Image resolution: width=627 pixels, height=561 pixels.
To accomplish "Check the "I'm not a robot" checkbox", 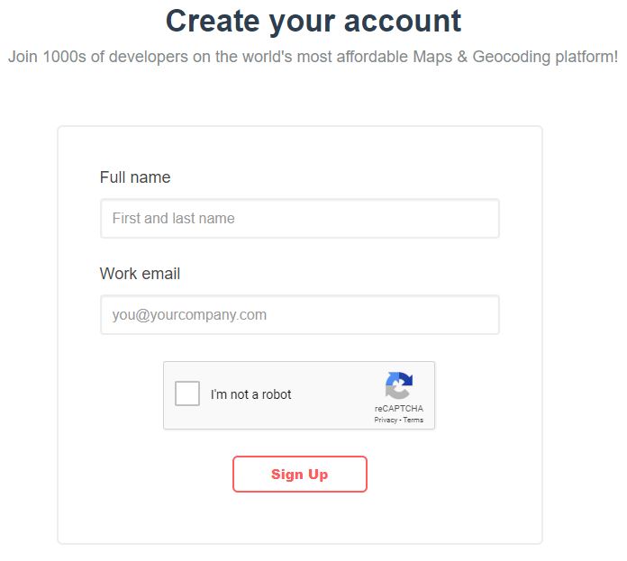I will point(187,394).
